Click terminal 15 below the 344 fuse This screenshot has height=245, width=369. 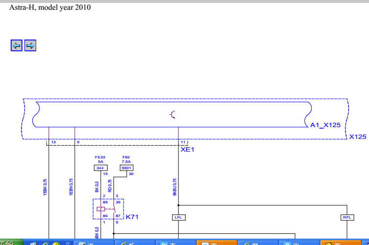106,174
